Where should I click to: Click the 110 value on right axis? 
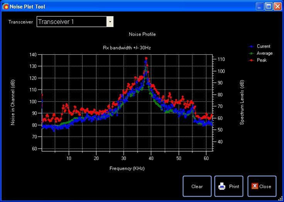pyautogui.click(x=221, y=59)
